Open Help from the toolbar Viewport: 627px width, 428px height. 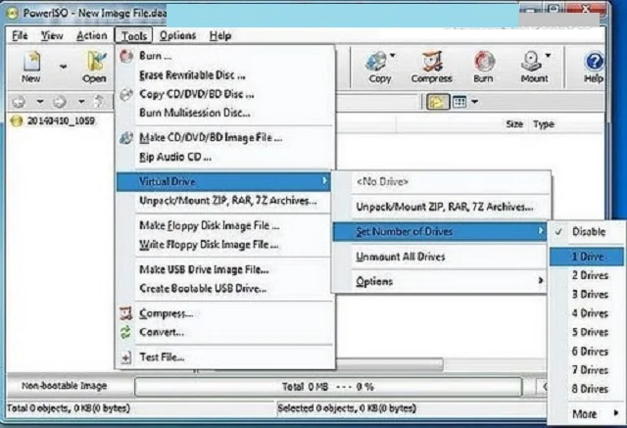[x=595, y=67]
